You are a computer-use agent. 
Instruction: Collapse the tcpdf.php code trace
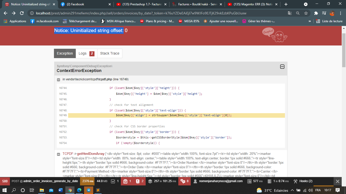[59, 80]
